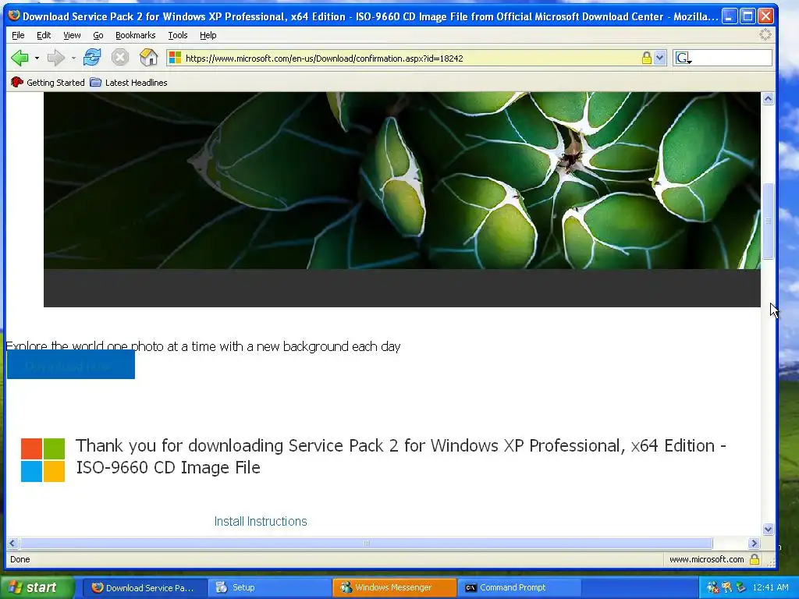Click the 'Thank you for downloading' heading
799x599 pixels.
pyautogui.click(x=401, y=456)
